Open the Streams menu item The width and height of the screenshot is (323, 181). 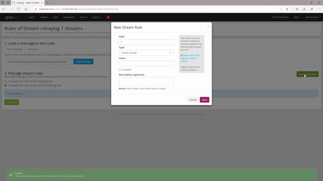pyautogui.click(x=44, y=17)
